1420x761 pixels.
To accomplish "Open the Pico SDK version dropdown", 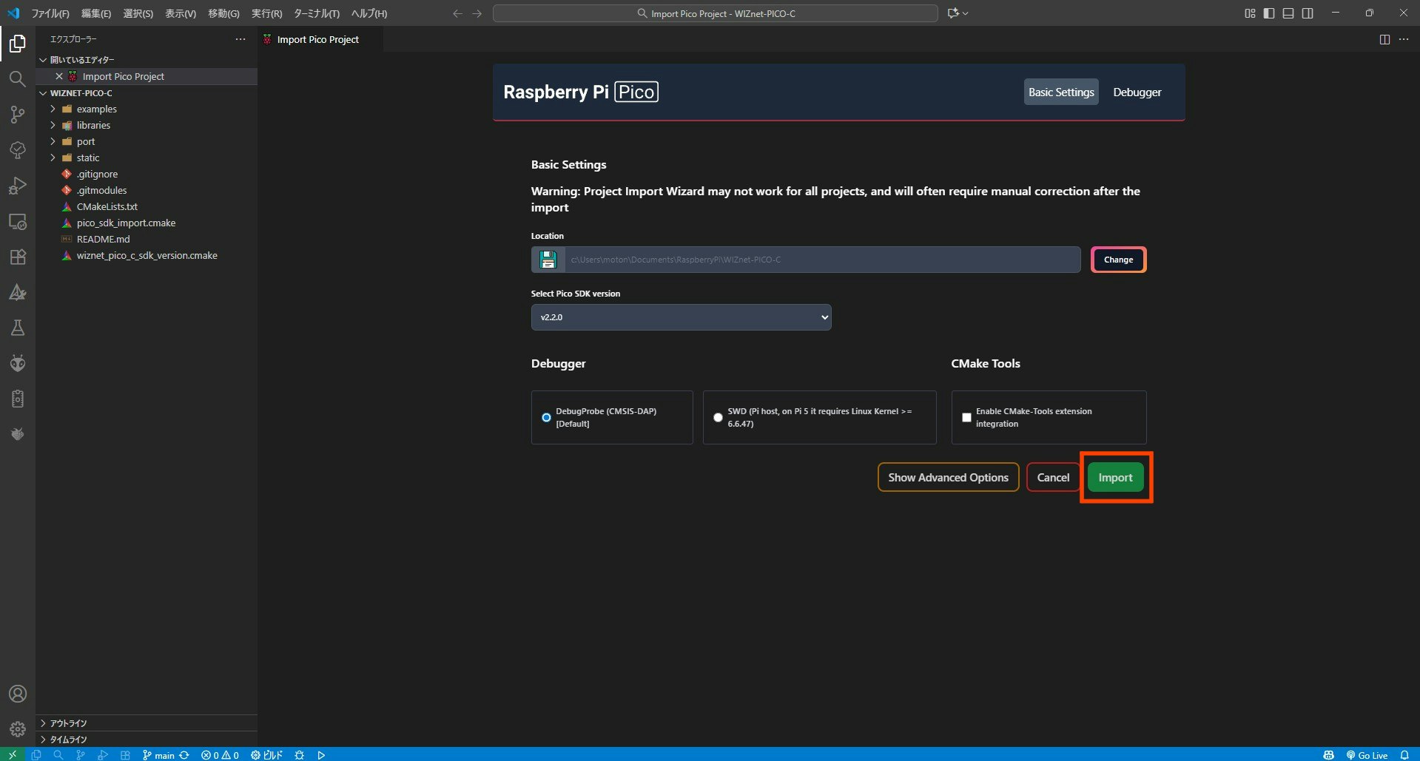I will (x=681, y=317).
